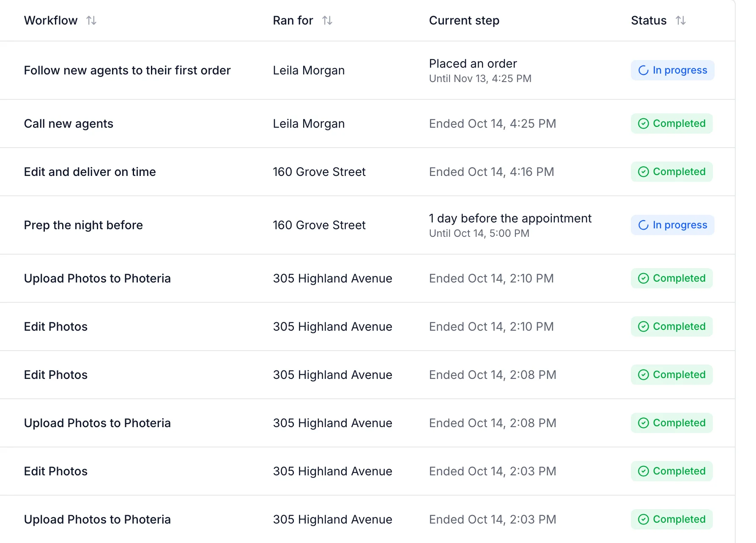Sort by Status column arrows icon
This screenshot has width=756, height=543.
pos(681,20)
